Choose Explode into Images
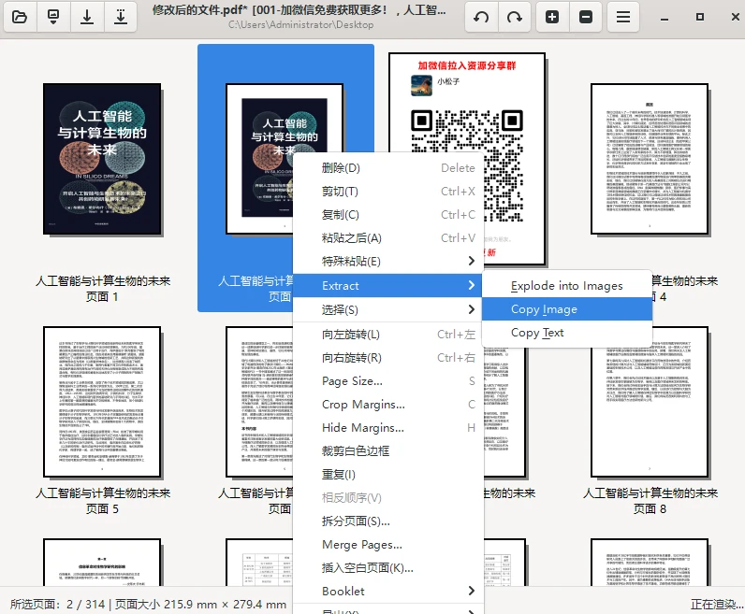Image resolution: width=745 pixels, height=614 pixels. [567, 286]
